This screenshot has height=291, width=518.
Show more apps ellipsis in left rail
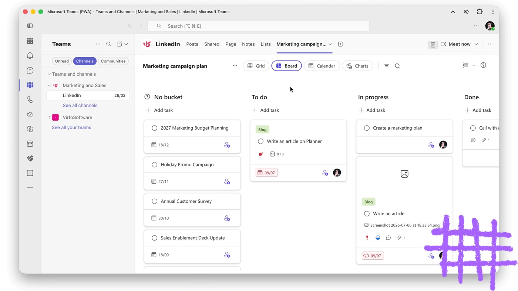[x=30, y=188]
